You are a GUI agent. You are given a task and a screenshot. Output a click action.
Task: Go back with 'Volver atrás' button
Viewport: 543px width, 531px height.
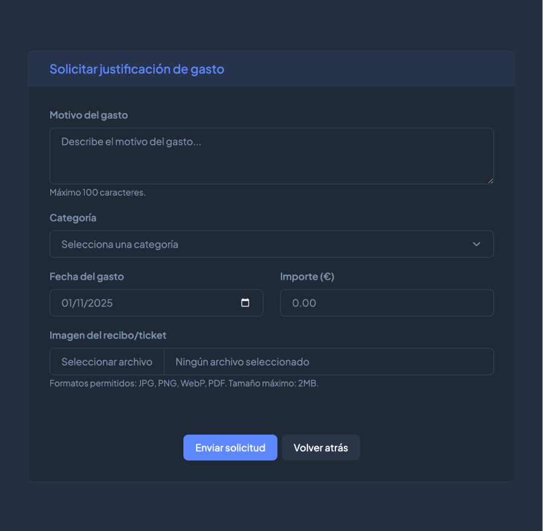(321, 447)
